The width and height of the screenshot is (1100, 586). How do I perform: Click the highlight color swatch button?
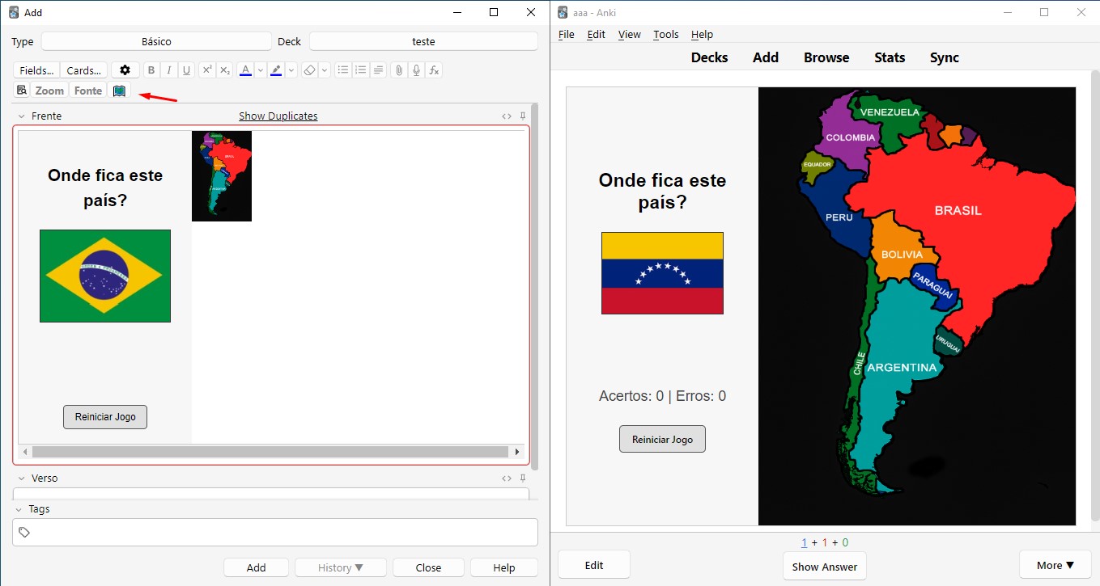(276, 70)
